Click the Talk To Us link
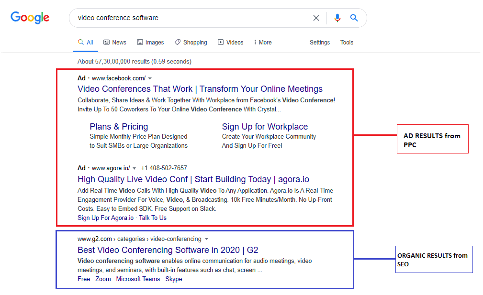This screenshot has height=295, width=483. pyautogui.click(x=153, y=218)
